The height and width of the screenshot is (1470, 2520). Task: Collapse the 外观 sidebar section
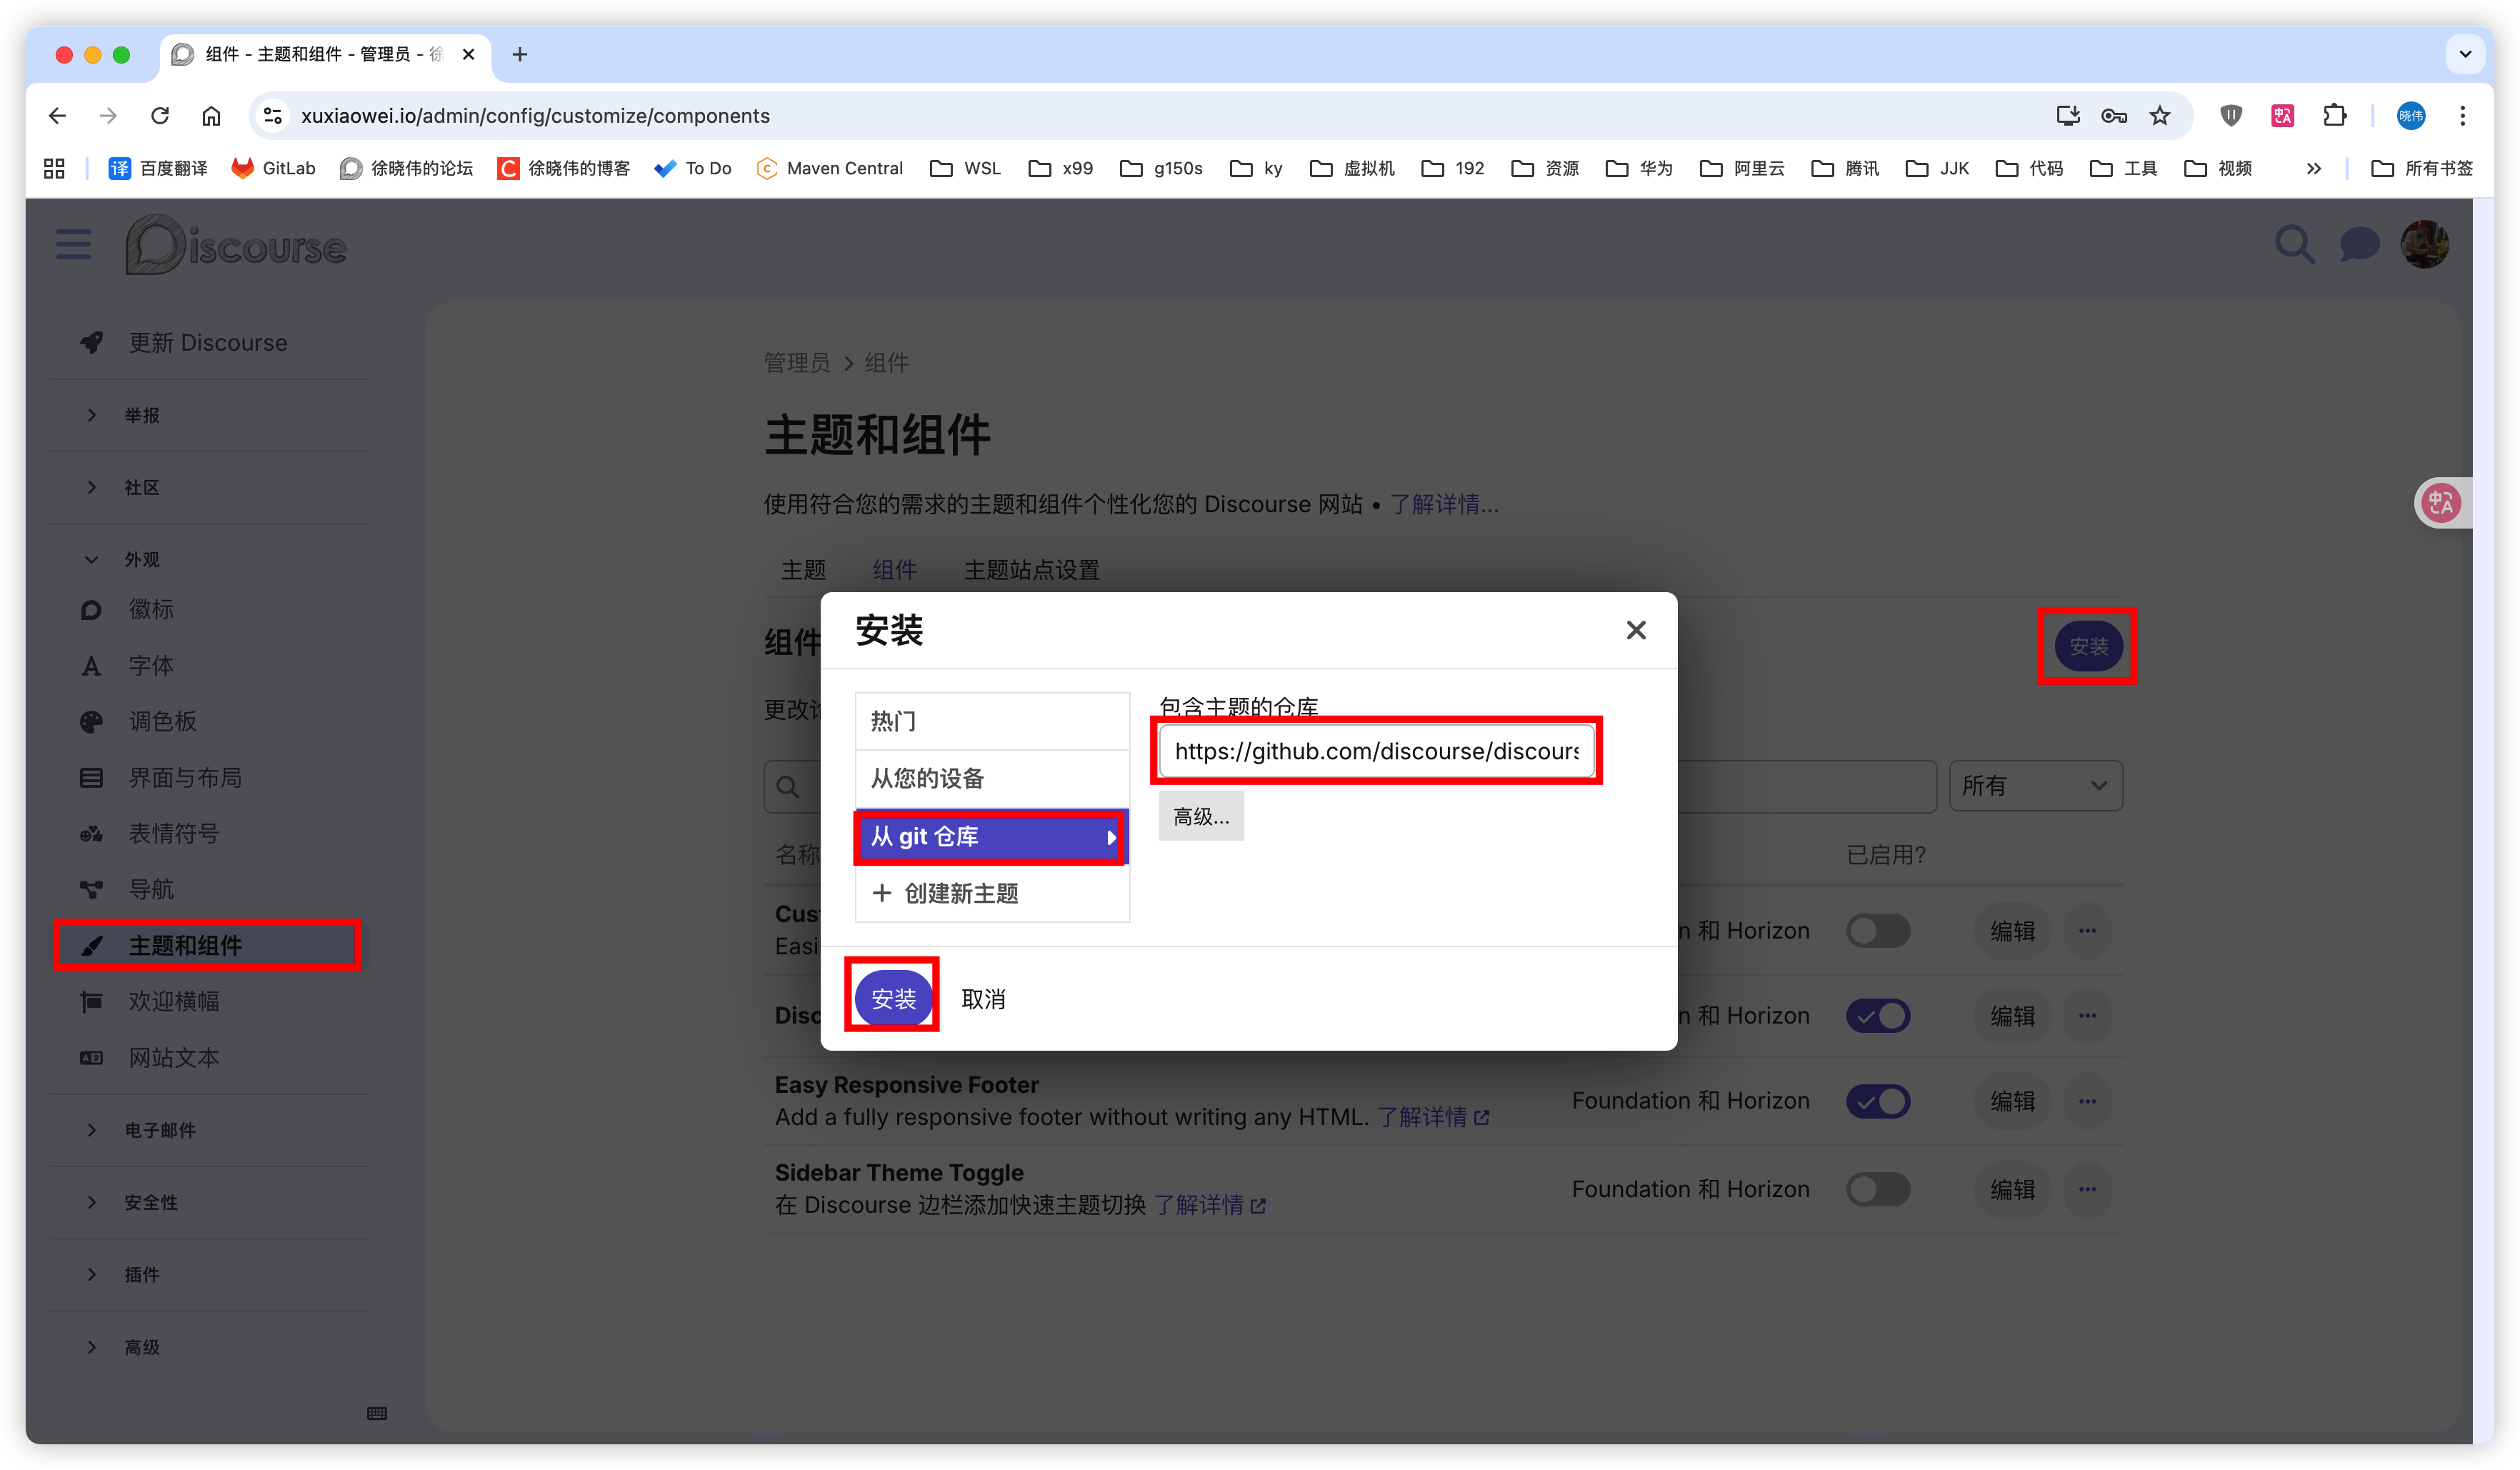(x=141, y=559)
